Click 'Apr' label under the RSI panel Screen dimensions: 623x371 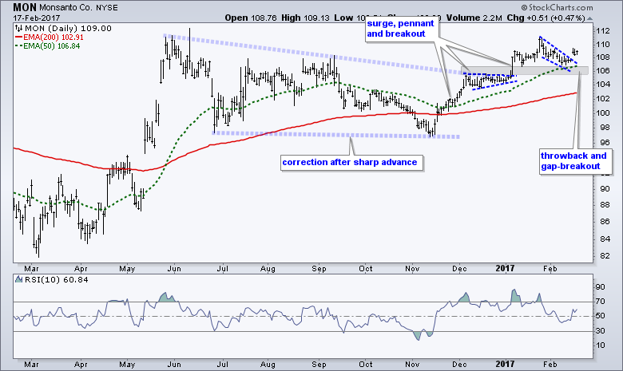pos(81,364)
